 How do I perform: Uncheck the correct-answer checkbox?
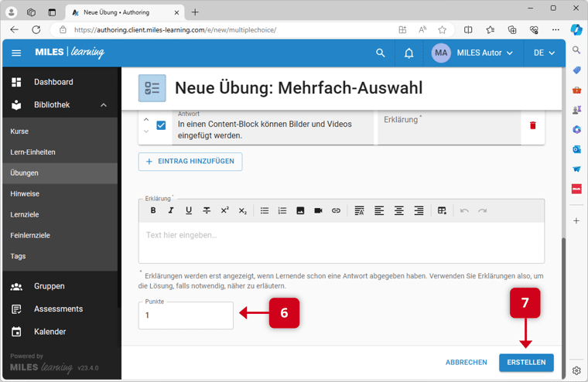(x=161, y=125)
